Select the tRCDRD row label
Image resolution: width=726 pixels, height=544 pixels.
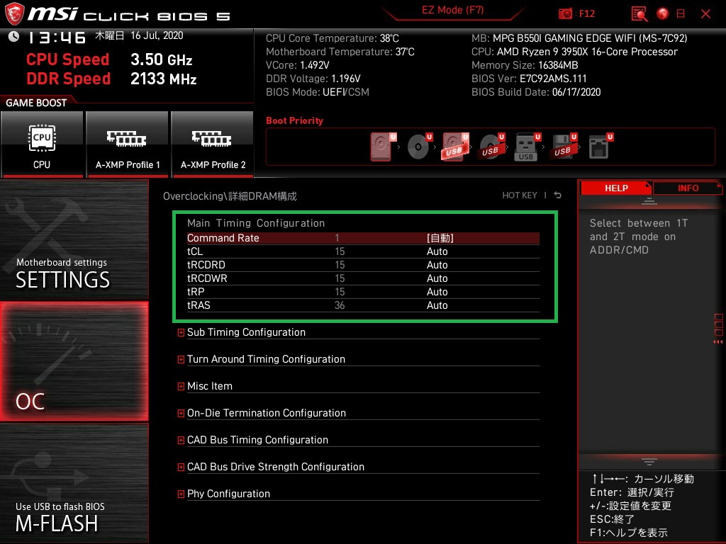click(206, 265)
